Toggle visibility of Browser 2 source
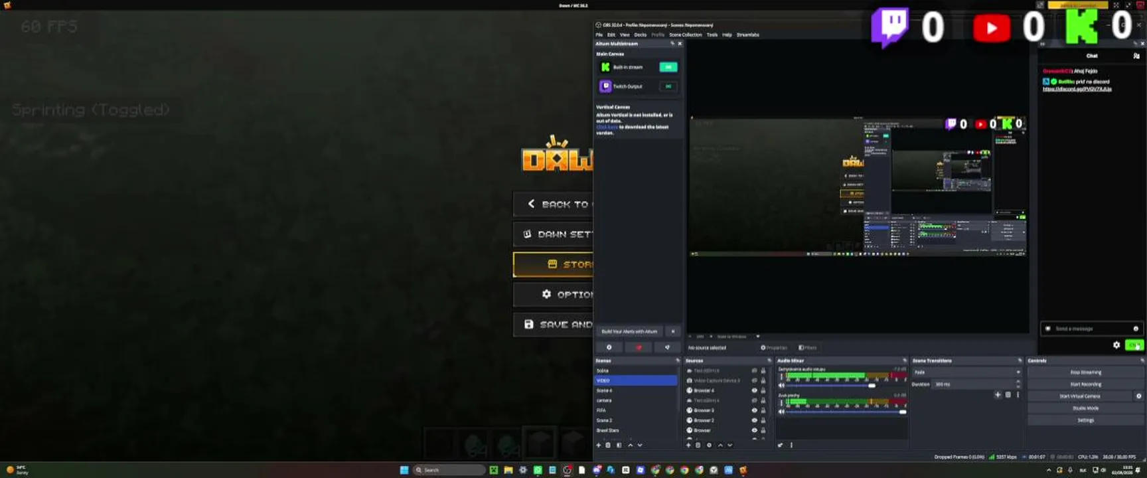Screen dimensions: 1147x478 tap(754, 420)
